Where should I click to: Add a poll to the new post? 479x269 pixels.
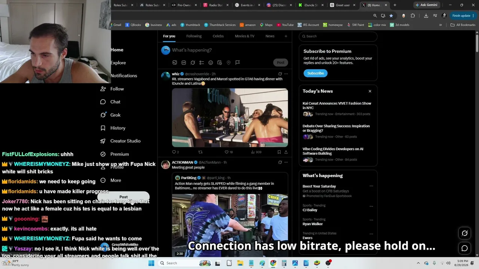click(x=202, y=63)
